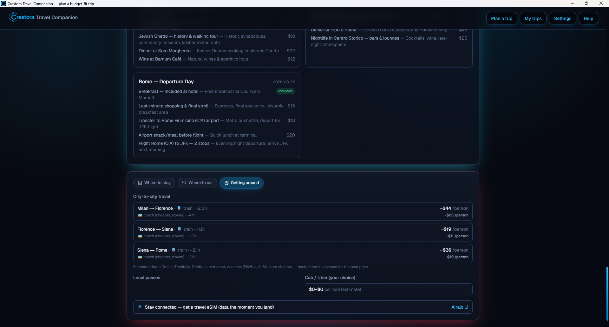Select the Siena → Rome travel row
Image resolution: width=609 pixels, height=327 pixels.
tap(303, 253)
